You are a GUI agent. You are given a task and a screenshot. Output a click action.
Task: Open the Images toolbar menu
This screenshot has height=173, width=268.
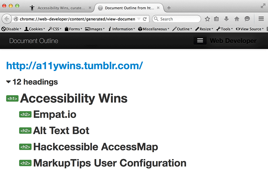(x=95, y=29)
